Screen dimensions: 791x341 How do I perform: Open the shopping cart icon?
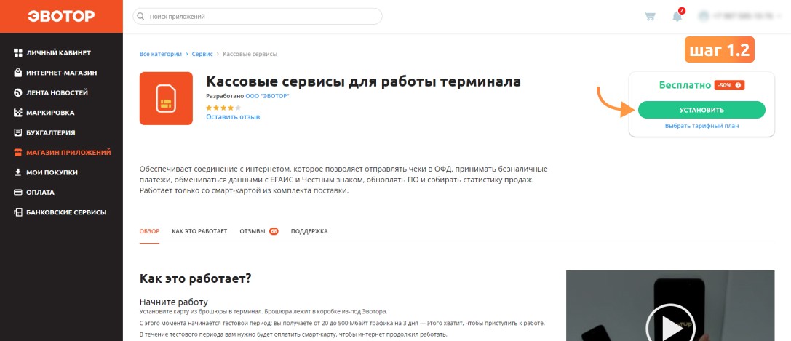[x=650, y=16]
